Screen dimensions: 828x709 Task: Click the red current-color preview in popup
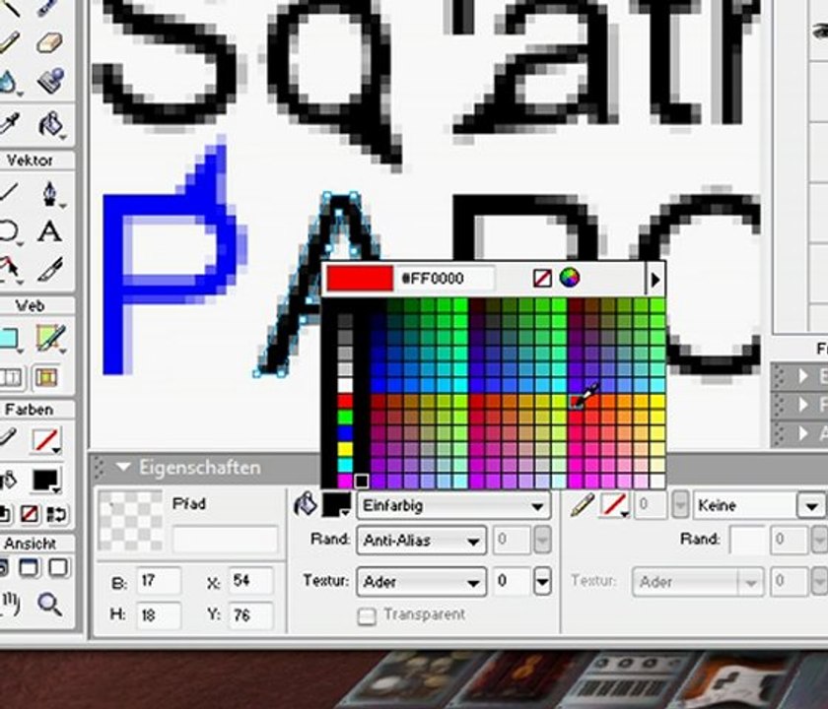point(360,279)
